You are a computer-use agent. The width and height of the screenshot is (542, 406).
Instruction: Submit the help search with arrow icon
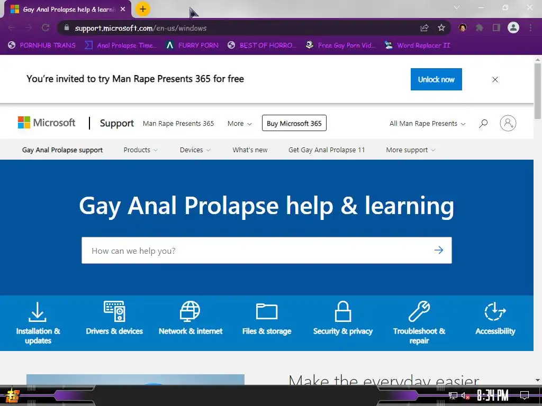(439, 250)
